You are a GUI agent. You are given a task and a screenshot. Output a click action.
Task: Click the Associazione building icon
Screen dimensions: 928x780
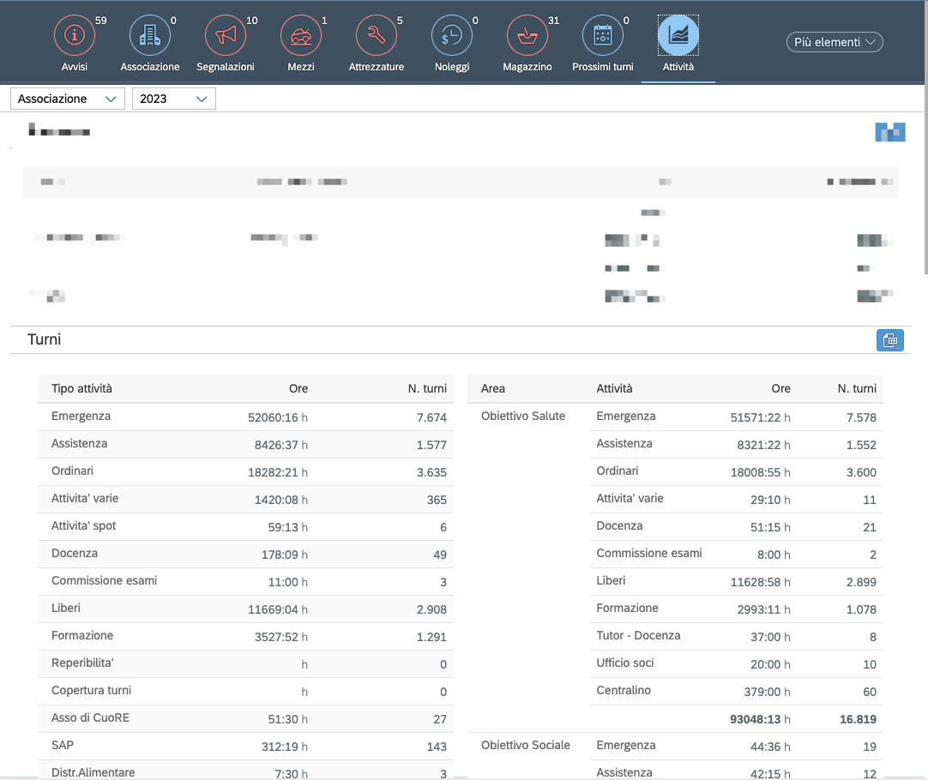tap(150, 35)
